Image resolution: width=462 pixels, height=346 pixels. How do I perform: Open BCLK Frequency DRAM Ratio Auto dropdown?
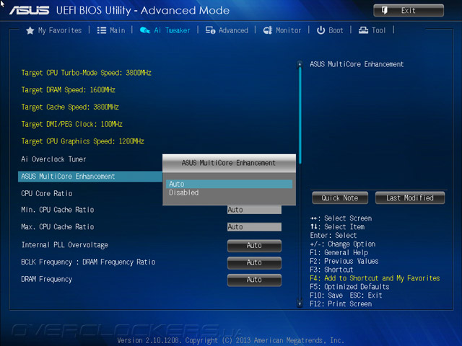coord(254,262)
